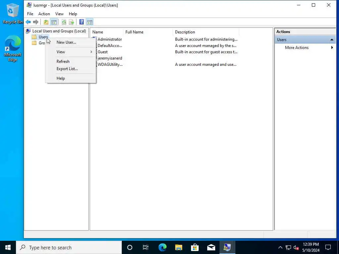Open the Recycle Bin desktop icon

13,13
